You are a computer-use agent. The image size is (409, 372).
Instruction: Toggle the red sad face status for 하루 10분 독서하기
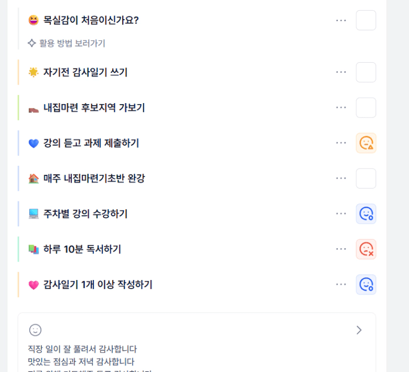pos(366,249)
